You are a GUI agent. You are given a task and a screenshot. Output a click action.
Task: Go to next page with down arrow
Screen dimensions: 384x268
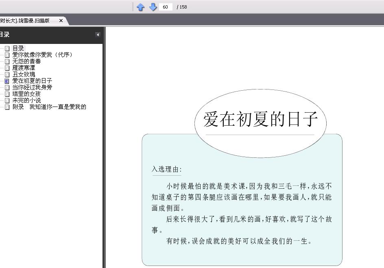coord(153,7)
